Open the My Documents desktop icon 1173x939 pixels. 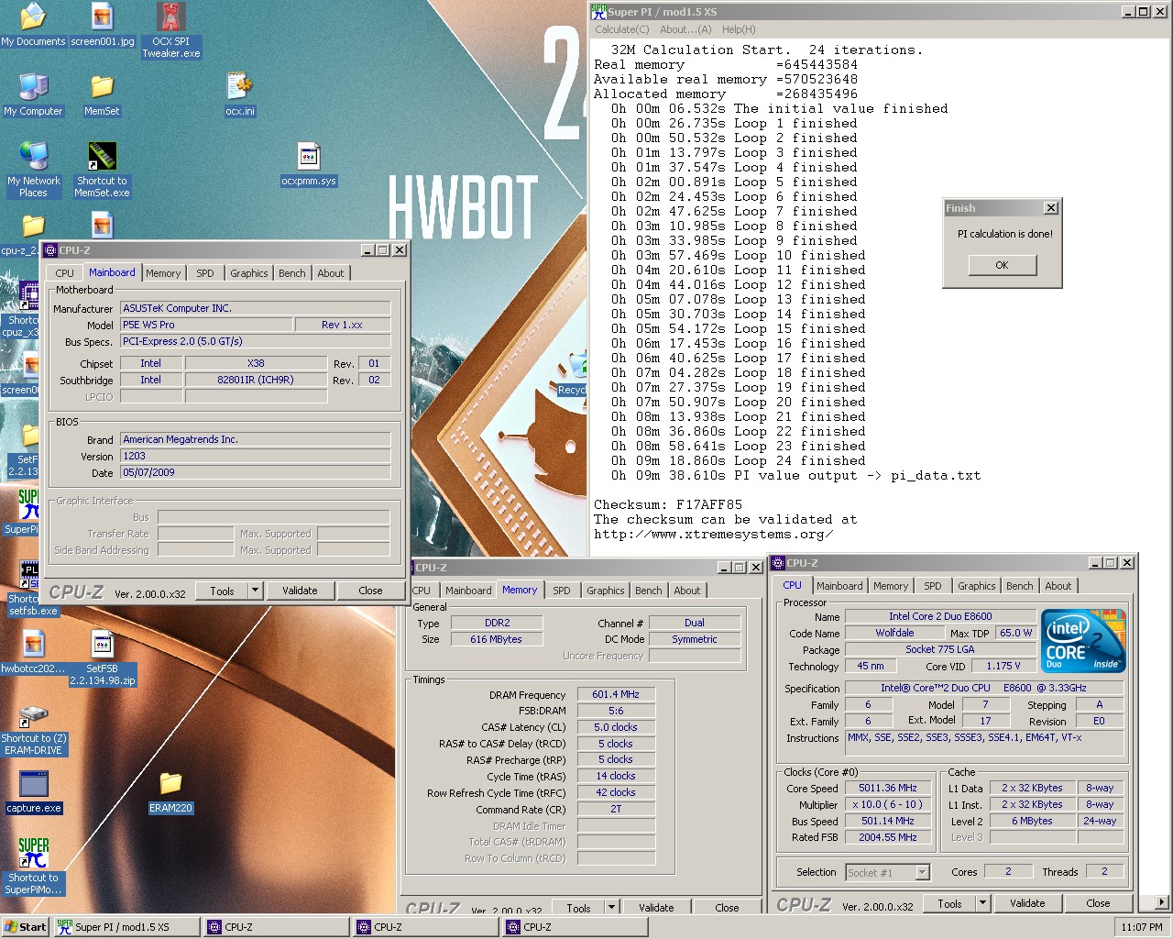(x=33, y=25)
